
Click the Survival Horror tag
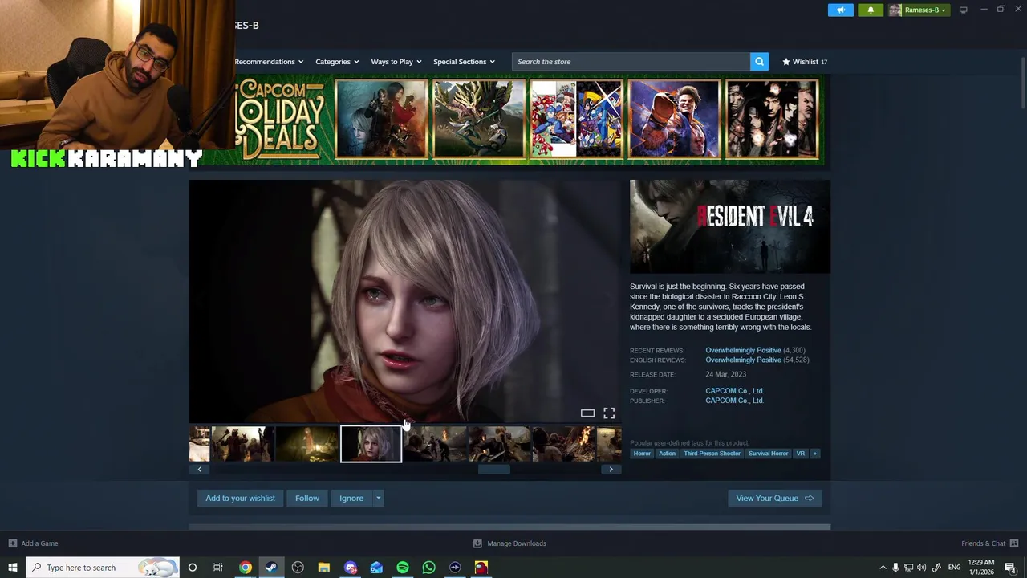tap(768, 454)
